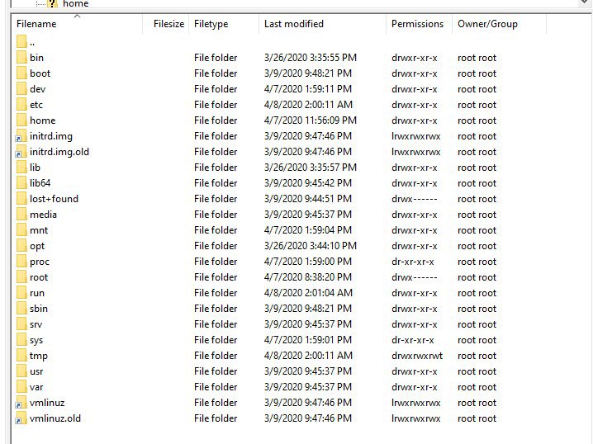The height and width of the screenshot is (444, 593).
Task: Click the mnt folder icon
Action: point(21,230)
